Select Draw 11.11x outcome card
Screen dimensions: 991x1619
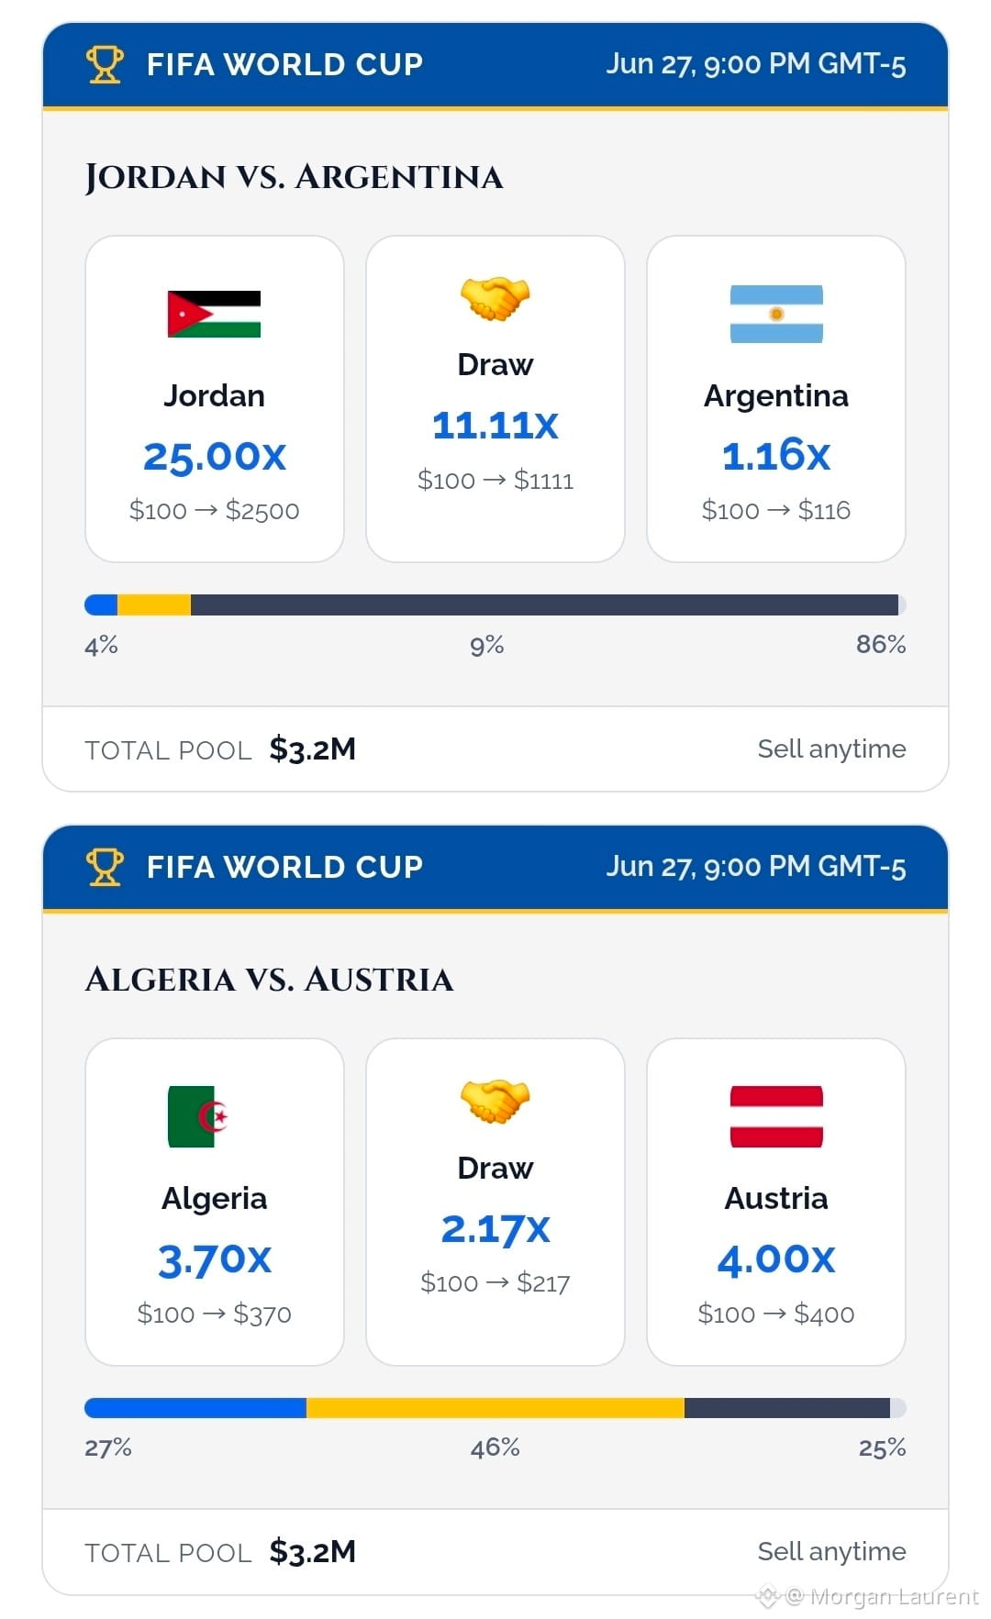pos(495,399)
